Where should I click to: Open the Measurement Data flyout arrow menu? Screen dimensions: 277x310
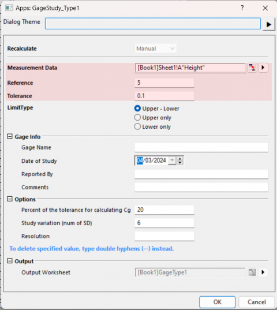pyautogui.click(x=263, y=68)
